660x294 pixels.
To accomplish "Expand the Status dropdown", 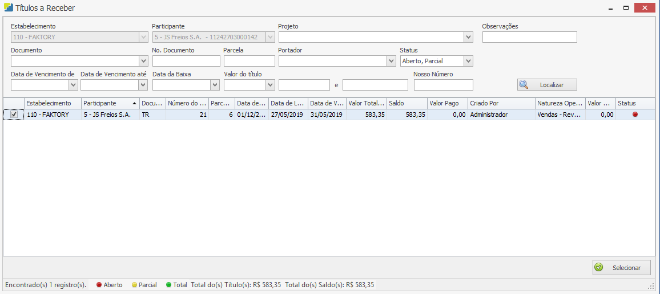I will pos(468,61).
